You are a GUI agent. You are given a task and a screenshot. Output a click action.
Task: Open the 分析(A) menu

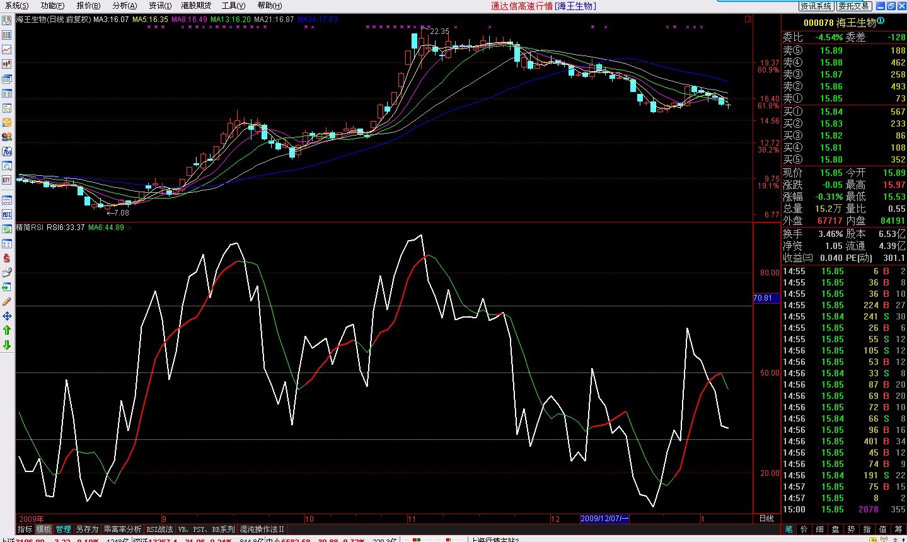125,6
